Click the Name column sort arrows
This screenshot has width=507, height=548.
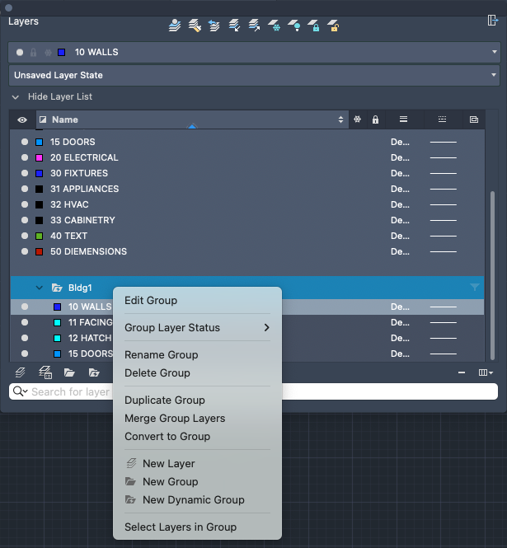[x=340, y=119]
